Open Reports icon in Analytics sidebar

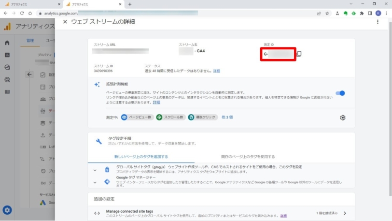(x=7, y=55)
